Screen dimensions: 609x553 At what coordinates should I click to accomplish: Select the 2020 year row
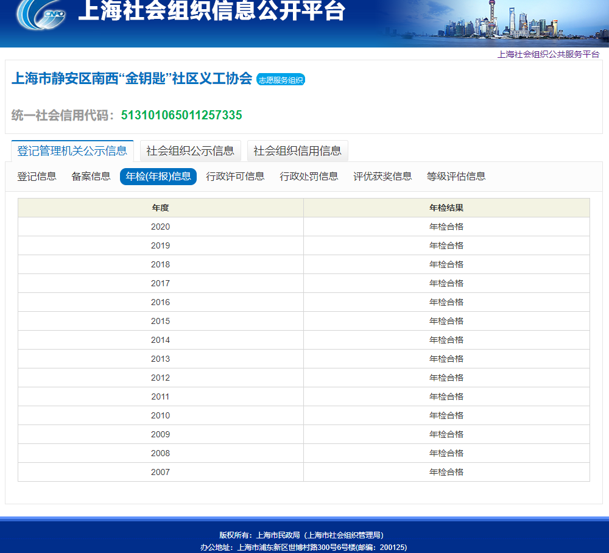160,227
